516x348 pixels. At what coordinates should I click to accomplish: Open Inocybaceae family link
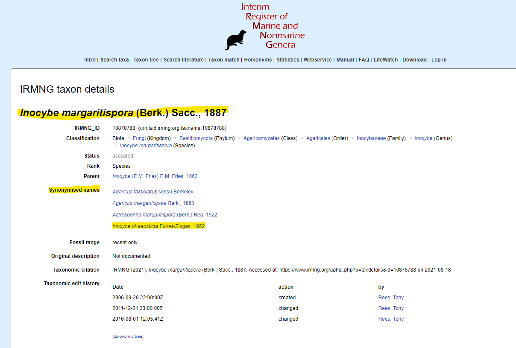click(371, 138)
